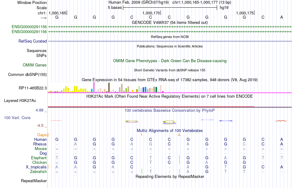Click the OMIM Gene Phenotypes green title
Image resolution: width=292 pixels, height=188 pixels.
tap(170, 61)
